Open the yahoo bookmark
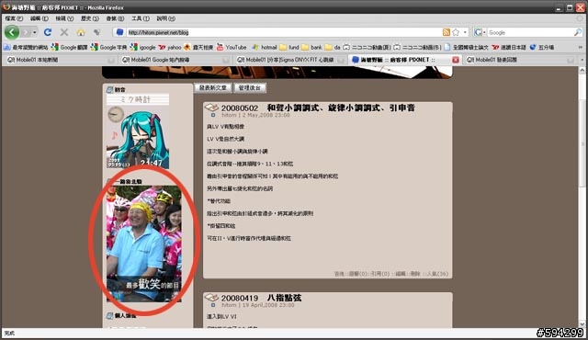This screenshot has height=340, width=588. (x=170, y=47)
